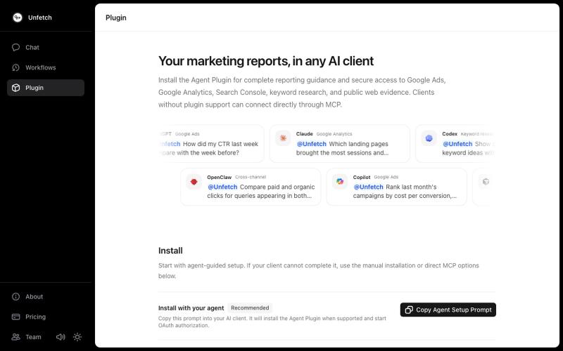Switch theme with the sun icon
This screenshot has width=563, height=351.
coord(77,337)
